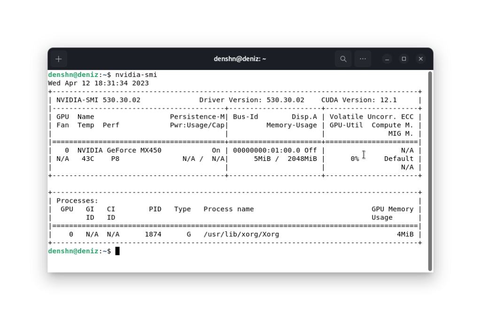Click the Fan header
This screenshot has height=320, width=481.
pos(63,125)
